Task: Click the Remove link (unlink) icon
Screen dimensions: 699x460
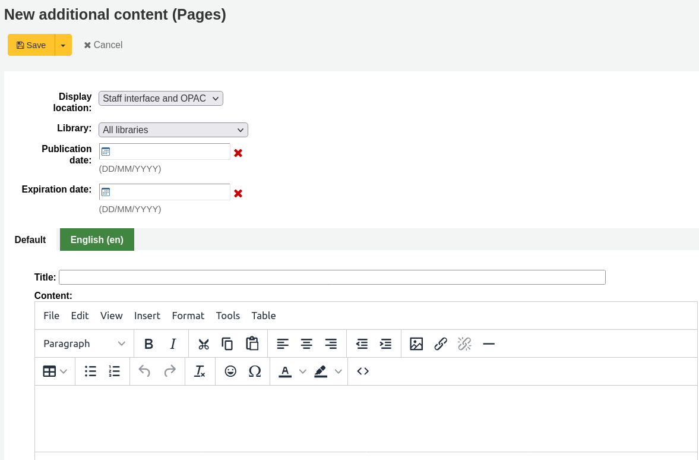Action: coord(464,344)
